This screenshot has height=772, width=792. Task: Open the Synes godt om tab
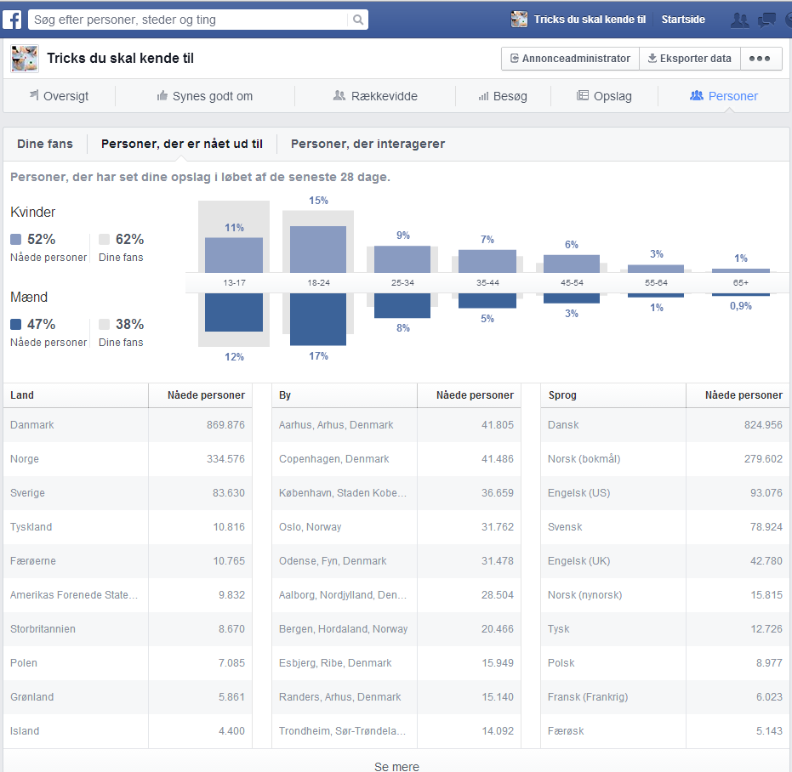click(205, 96)
